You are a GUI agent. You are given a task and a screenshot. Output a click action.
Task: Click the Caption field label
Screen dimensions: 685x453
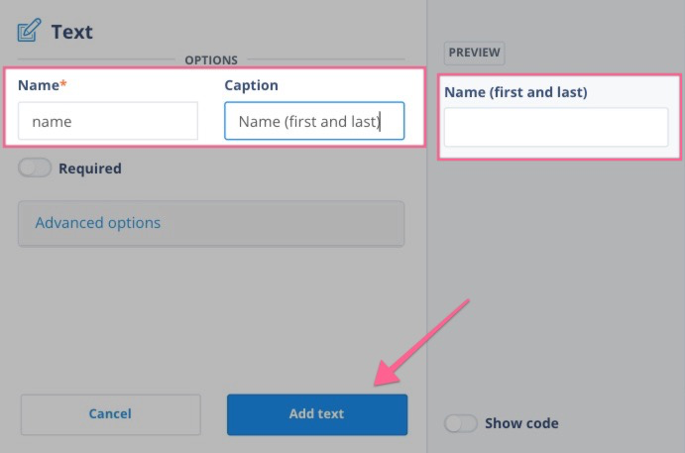click(x=251, y=85)
